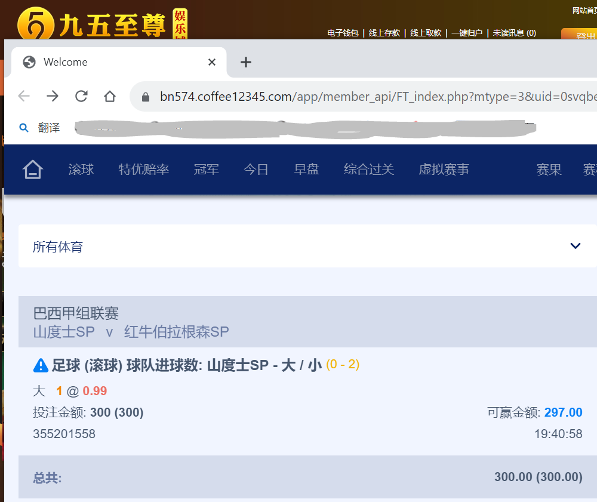
Task: Select the Welcome browser tab
Action: pyautogui.click(x=107, y=62)
